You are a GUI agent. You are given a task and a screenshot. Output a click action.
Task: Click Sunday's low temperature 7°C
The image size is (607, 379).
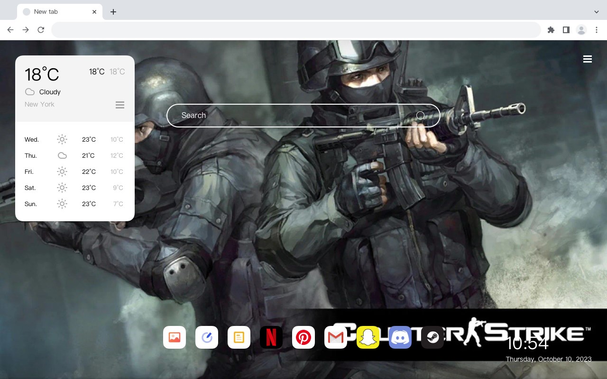pos(118,204)
